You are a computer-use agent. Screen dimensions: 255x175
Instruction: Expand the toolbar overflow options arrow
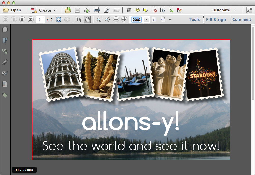(x=170, y=20)
